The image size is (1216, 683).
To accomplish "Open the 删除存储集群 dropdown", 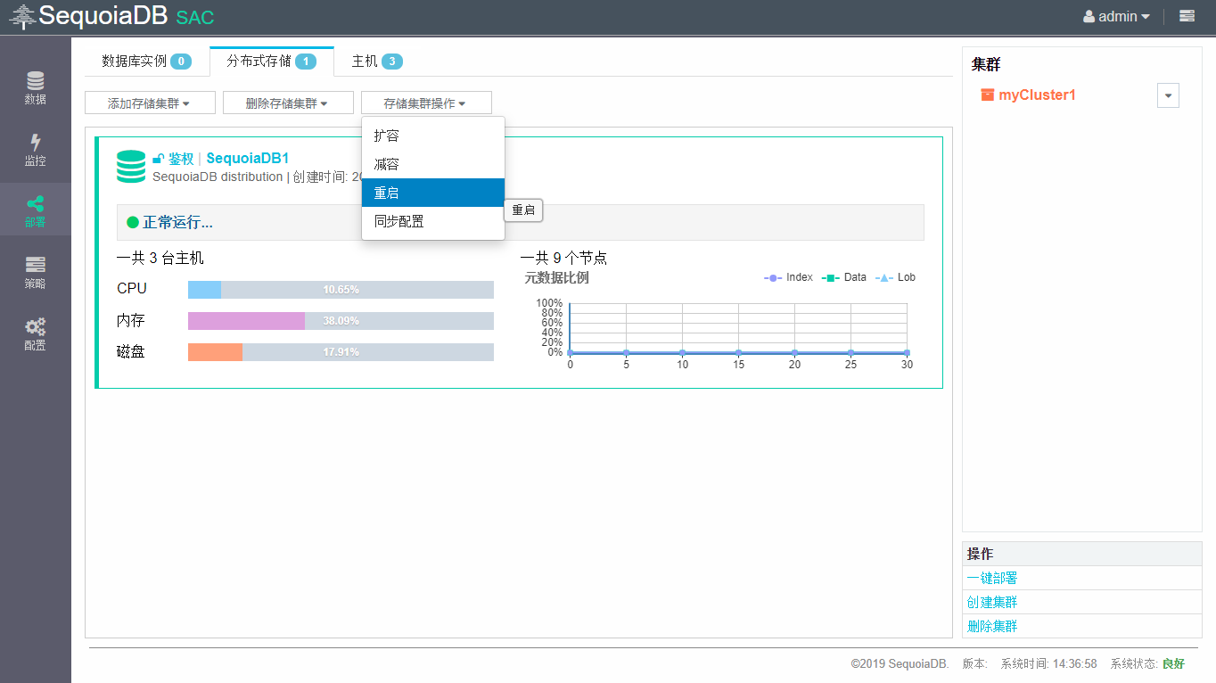I will pyautogui.click(x=288, y=103).
